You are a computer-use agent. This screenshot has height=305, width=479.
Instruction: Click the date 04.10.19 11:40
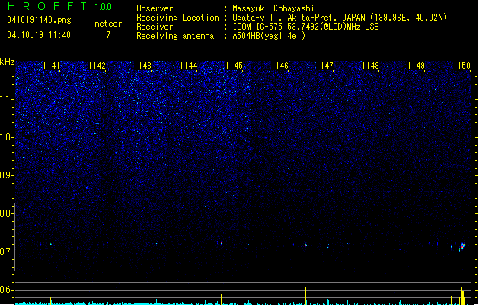(x=39, y=35)
